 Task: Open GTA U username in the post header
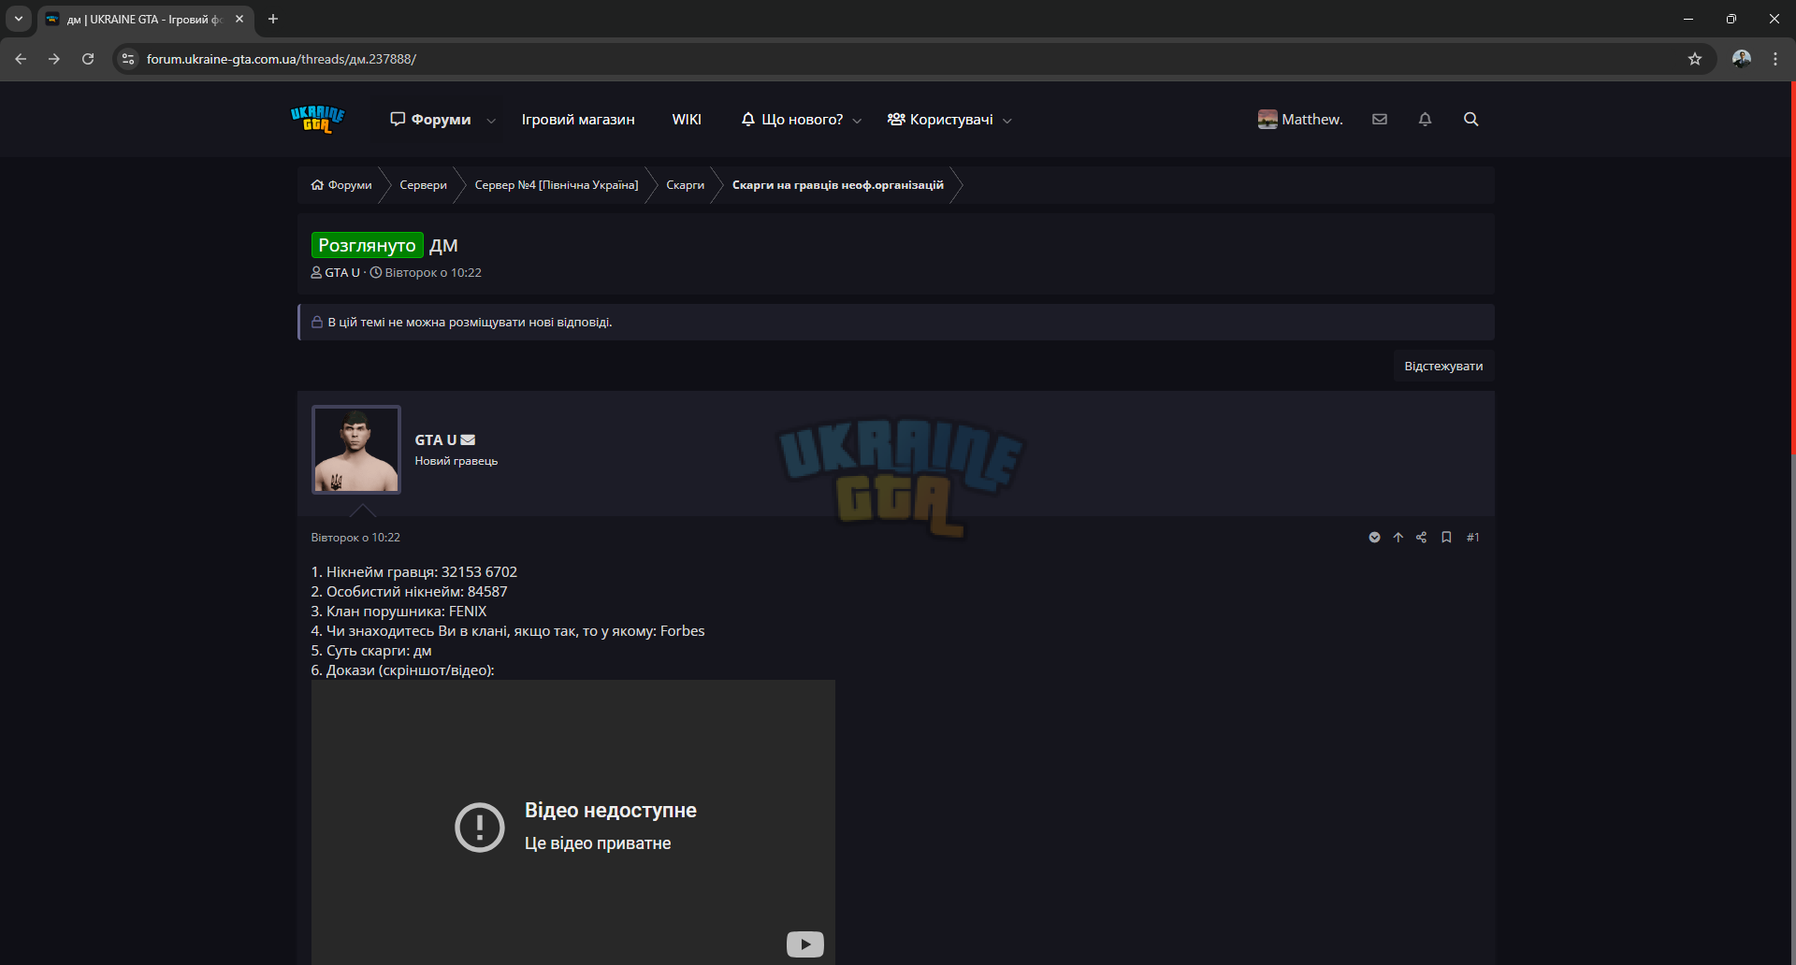tap(436, 439)
